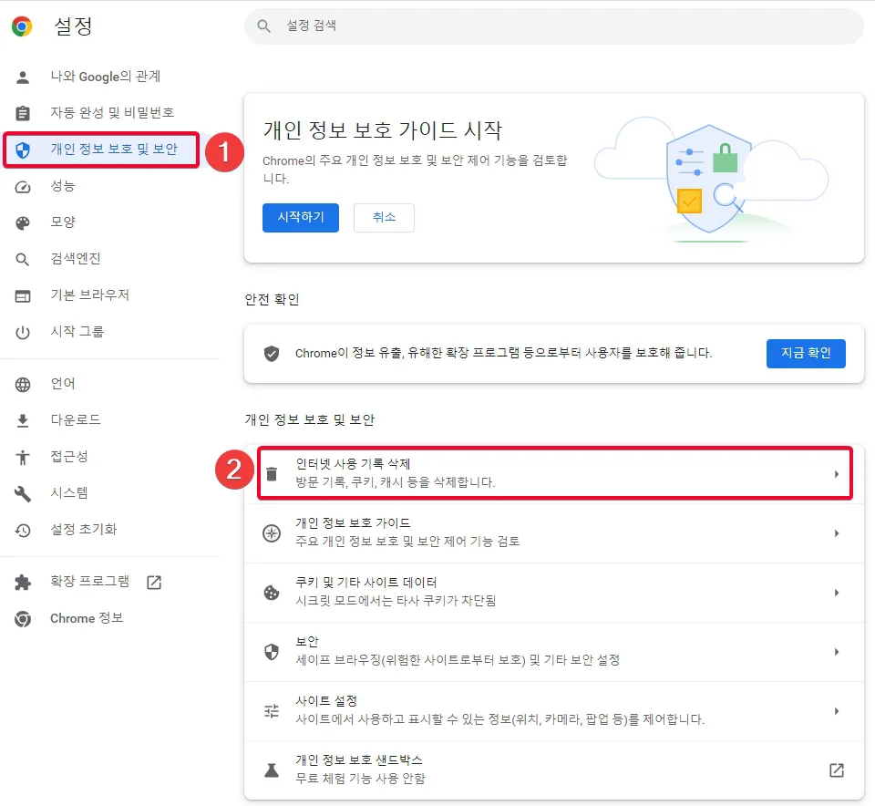The height and width of the screenshot is (806, 875).
Task: Click the 지금 확인 button
Action: pyautogui.click(x=806, y=354)
